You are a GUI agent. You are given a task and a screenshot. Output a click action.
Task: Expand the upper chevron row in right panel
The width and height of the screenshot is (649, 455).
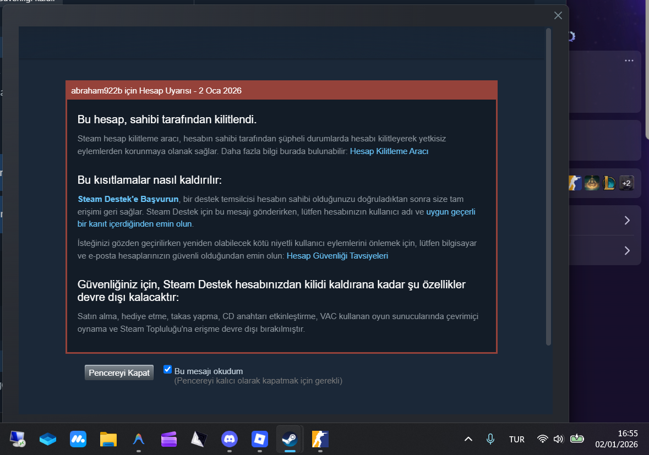pos(627,221)
